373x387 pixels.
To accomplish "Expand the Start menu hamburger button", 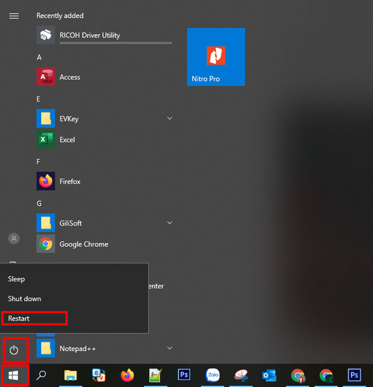I will click(14, 16).
